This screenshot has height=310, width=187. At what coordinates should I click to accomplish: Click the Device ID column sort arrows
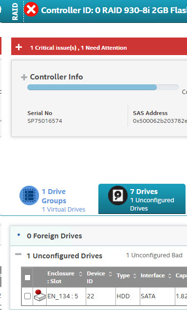click(111, 274)
